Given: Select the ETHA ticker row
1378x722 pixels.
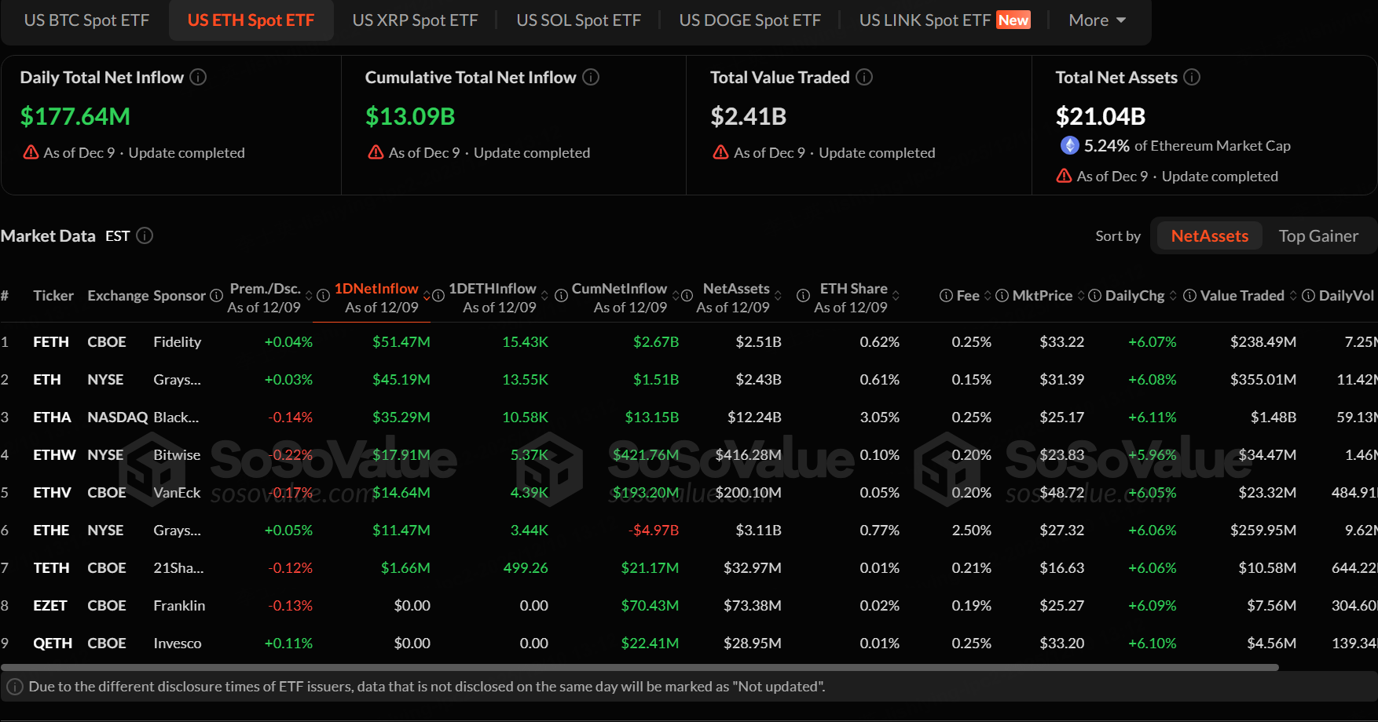Looking at the screenshot, I should (x=52, y=418).
